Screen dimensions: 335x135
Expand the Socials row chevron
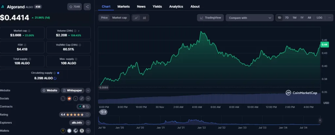coord(88,99)
